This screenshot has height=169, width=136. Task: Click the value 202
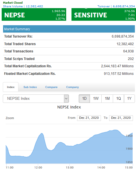click(x=131, y=59)
